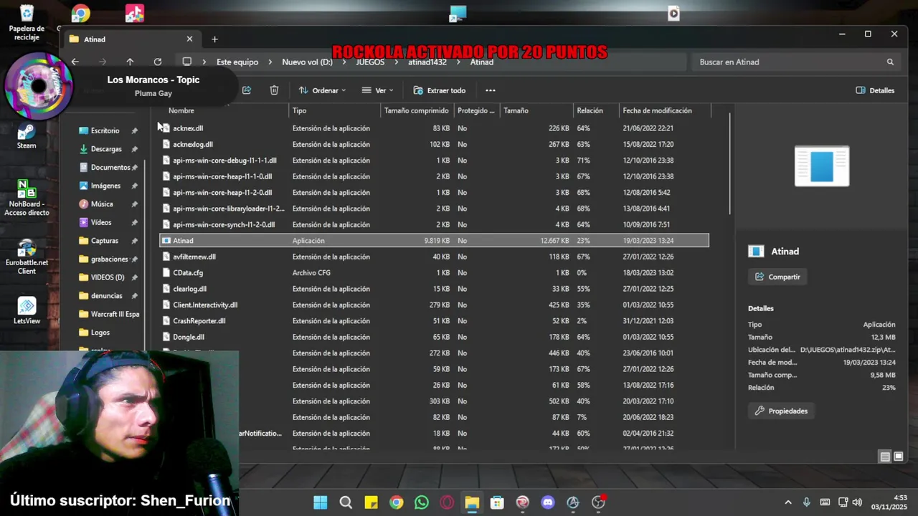The image size is (918, 516).
Task: Open Warcraft III folder in sidebar
Action: point(109,314)
